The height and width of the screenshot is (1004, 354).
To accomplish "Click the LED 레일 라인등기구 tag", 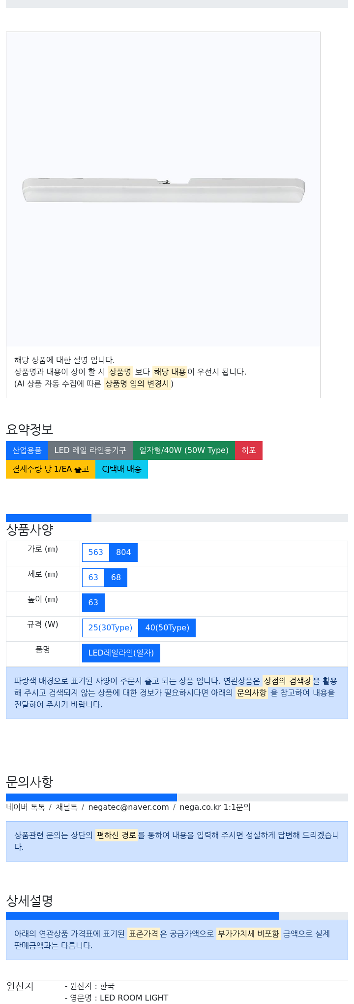I will [x=90, y=450].
